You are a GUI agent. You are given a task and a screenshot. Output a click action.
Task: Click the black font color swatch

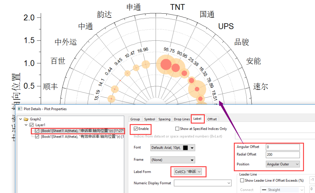click(185, 148)
